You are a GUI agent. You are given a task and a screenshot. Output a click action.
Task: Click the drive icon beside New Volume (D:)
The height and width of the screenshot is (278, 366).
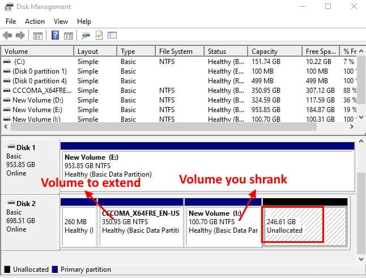tap(7, 100)
